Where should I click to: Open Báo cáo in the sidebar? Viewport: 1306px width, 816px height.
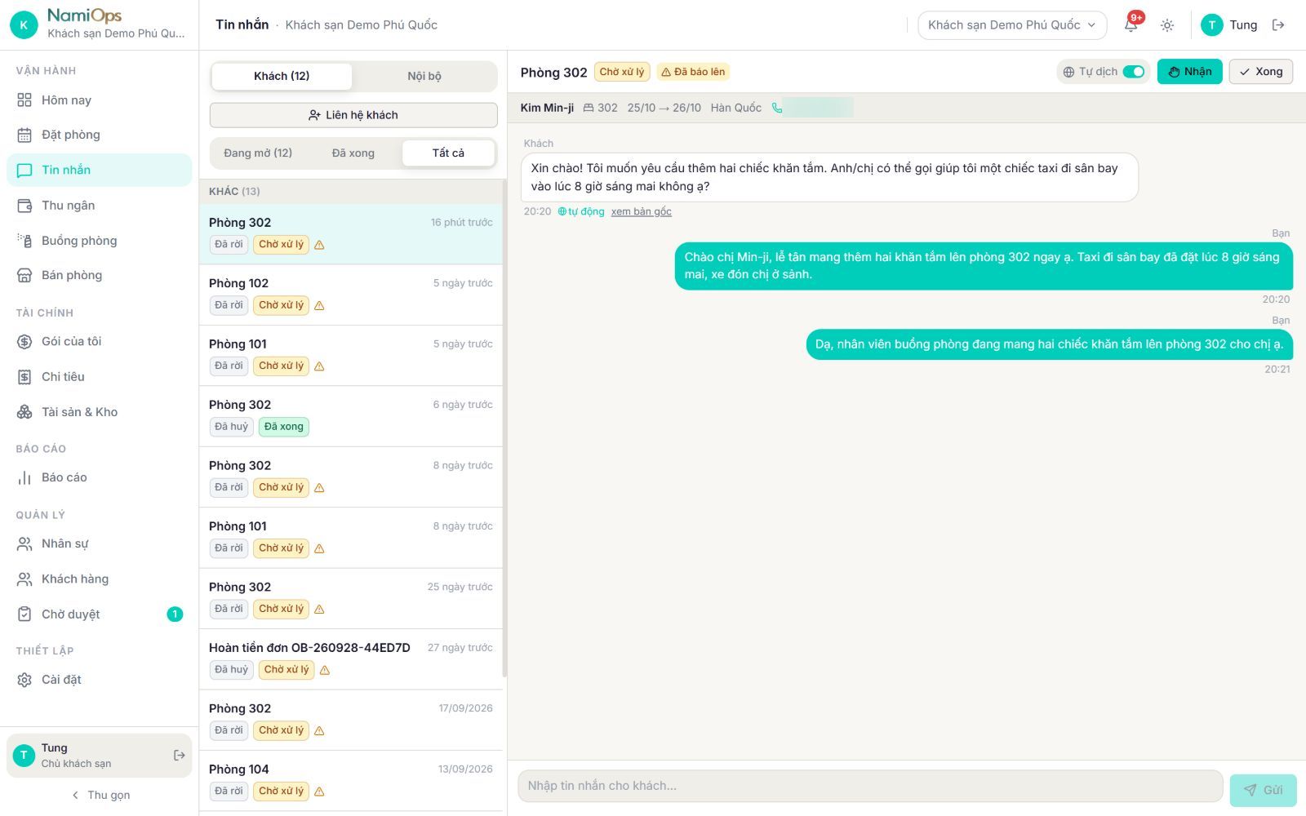pos(100,477)
